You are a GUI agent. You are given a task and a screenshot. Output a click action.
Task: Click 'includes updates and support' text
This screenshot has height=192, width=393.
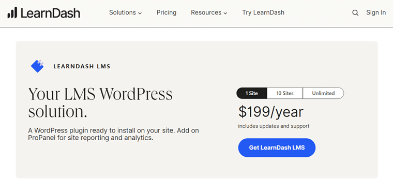[274, 126]
